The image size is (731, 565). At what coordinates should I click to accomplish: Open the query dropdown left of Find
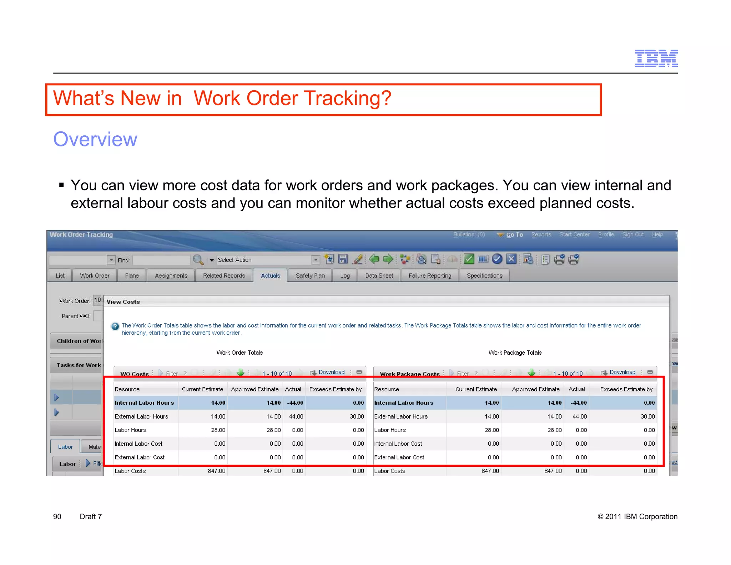click(111, 260)
